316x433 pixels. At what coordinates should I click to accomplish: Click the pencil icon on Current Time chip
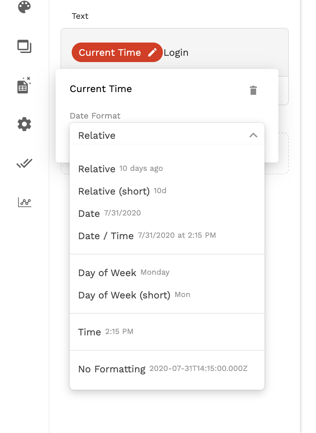[x=152, y=53]
